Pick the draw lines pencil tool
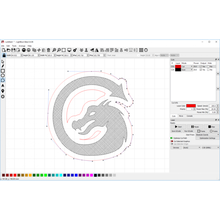Image resolution: width=220 pixels, height=220 pixels. click(3, 66)
